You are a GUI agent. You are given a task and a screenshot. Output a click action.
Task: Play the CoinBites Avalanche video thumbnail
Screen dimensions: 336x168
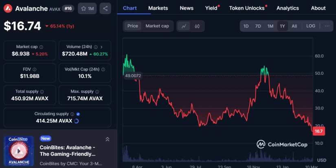(19, 151)
